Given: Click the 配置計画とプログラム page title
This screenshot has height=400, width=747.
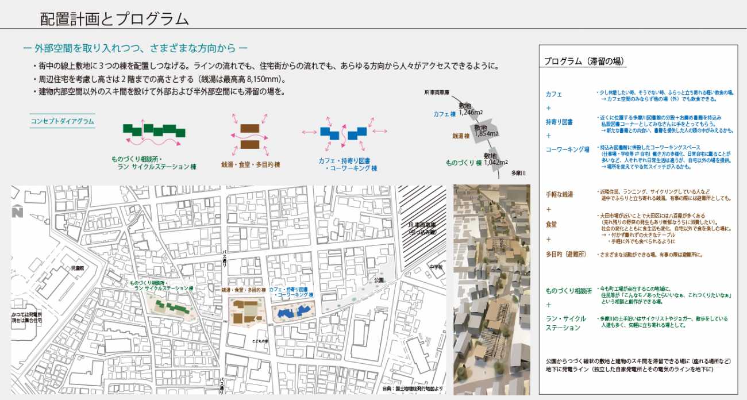Looking at the screenshot, I should coord(114,18).
